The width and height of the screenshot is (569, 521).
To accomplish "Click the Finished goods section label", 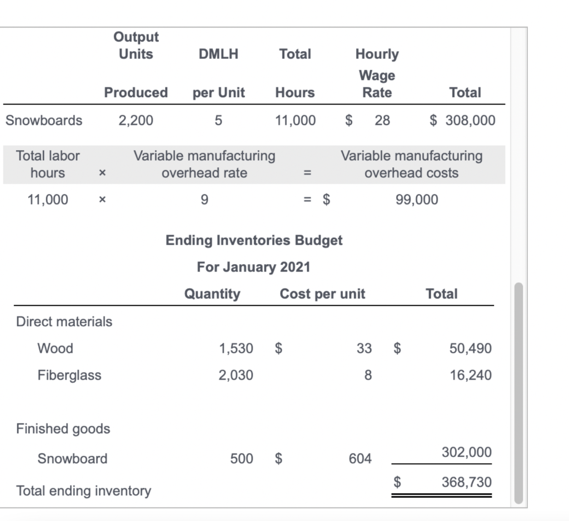I will (x=62, y=429).
